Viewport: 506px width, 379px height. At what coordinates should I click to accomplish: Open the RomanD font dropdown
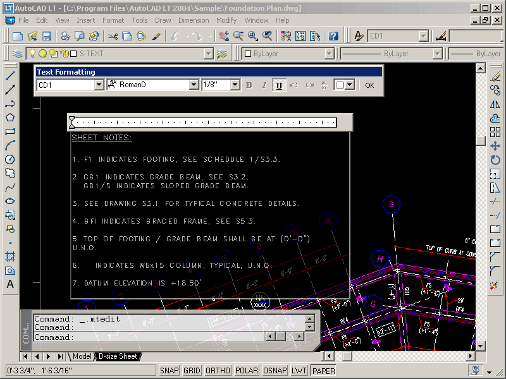tap(194, 85)
